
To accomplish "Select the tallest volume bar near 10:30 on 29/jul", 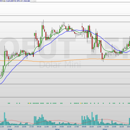I will coord(92,118).
